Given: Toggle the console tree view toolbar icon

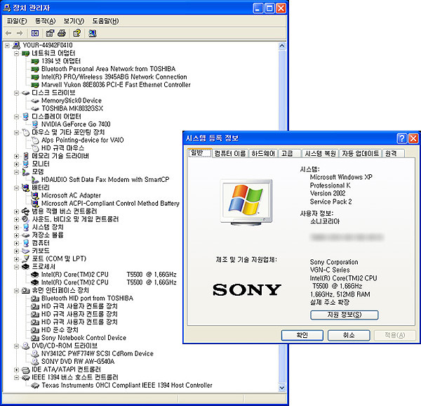Looking at the screenshot, I should [x=35, y=33].
